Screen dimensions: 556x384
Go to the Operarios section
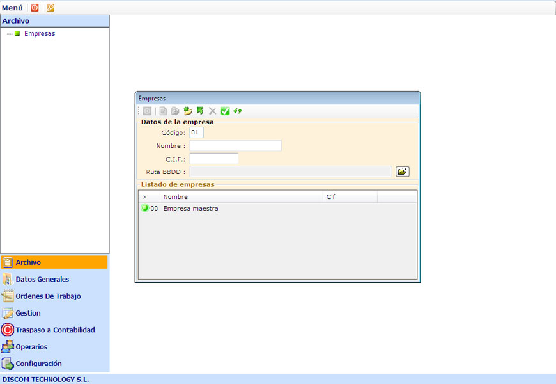31,347
